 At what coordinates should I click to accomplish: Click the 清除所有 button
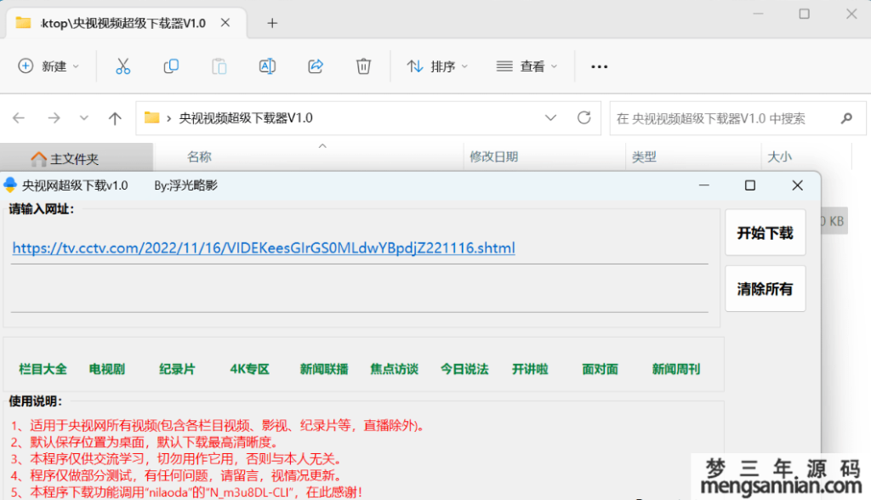click(765, 289)
